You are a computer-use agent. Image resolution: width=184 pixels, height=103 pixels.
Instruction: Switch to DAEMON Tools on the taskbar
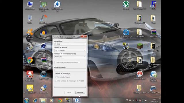(77, 100)
